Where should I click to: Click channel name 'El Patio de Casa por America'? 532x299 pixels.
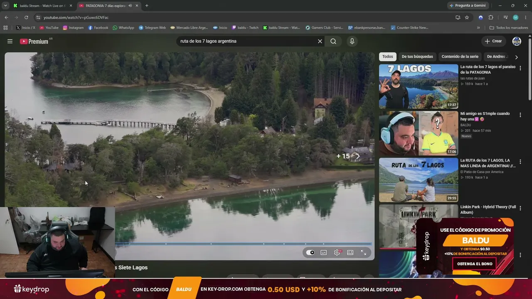pos(482,172)
